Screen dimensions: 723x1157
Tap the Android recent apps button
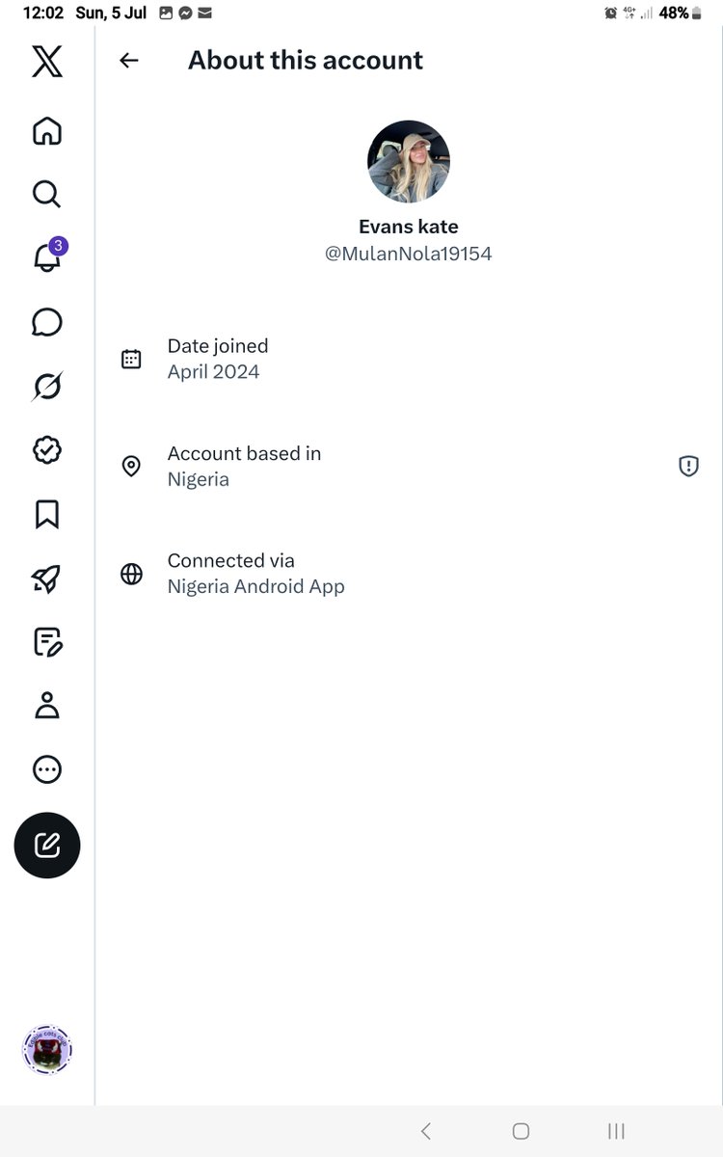pyautogui.click(x=616, y=1131)
